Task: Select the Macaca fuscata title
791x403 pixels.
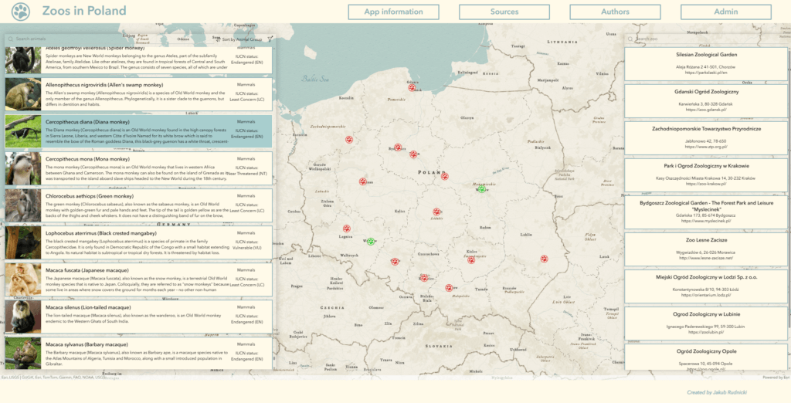Action: pyautogui.click(x=87, y=270)
